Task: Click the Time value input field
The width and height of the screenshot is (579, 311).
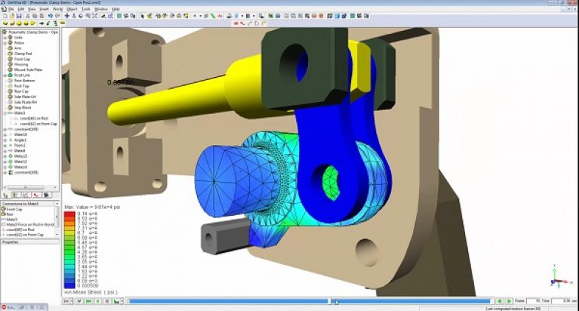Action: [x=562, y=301]
